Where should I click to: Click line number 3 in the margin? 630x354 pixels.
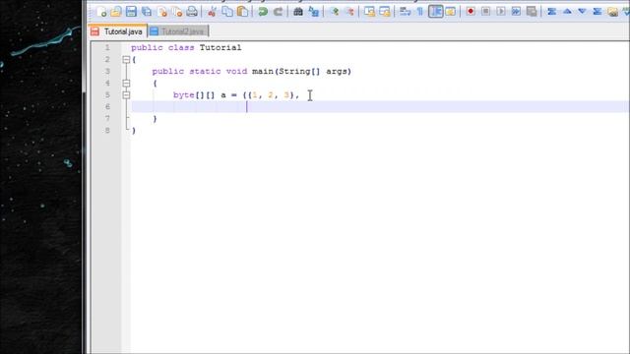tap(107, 71)
